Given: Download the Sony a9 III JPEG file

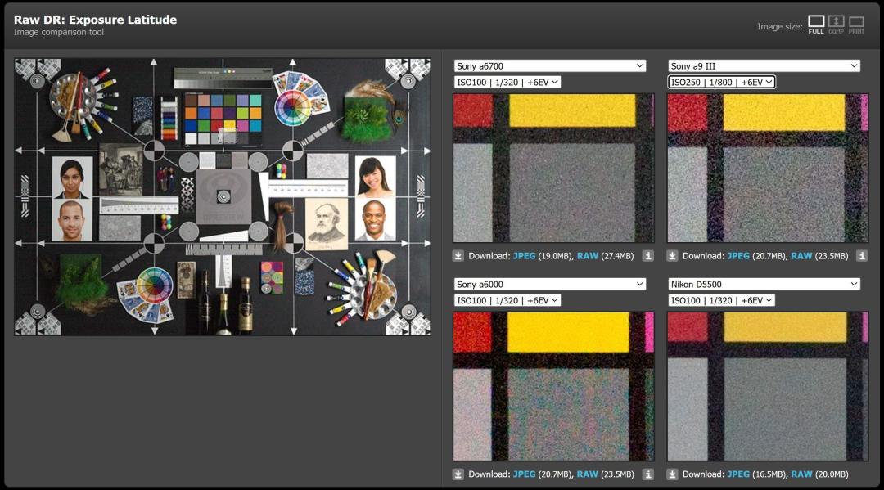Looking at the screenshot, I should pos(738,256).
